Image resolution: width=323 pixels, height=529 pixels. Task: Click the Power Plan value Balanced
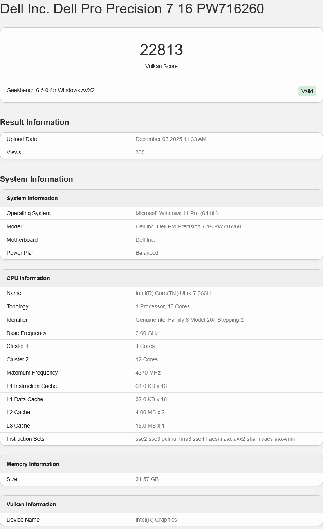point(147,253)
